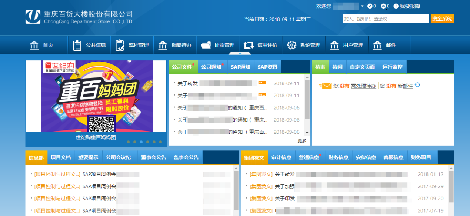The height and width of the screenshot is (216, 470).
Task: Switch to the 公司通知 tab
Action: pyautogui.click(x=211, y=67)
